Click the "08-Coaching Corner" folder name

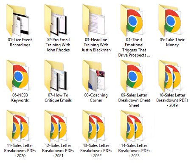(96, 98)
